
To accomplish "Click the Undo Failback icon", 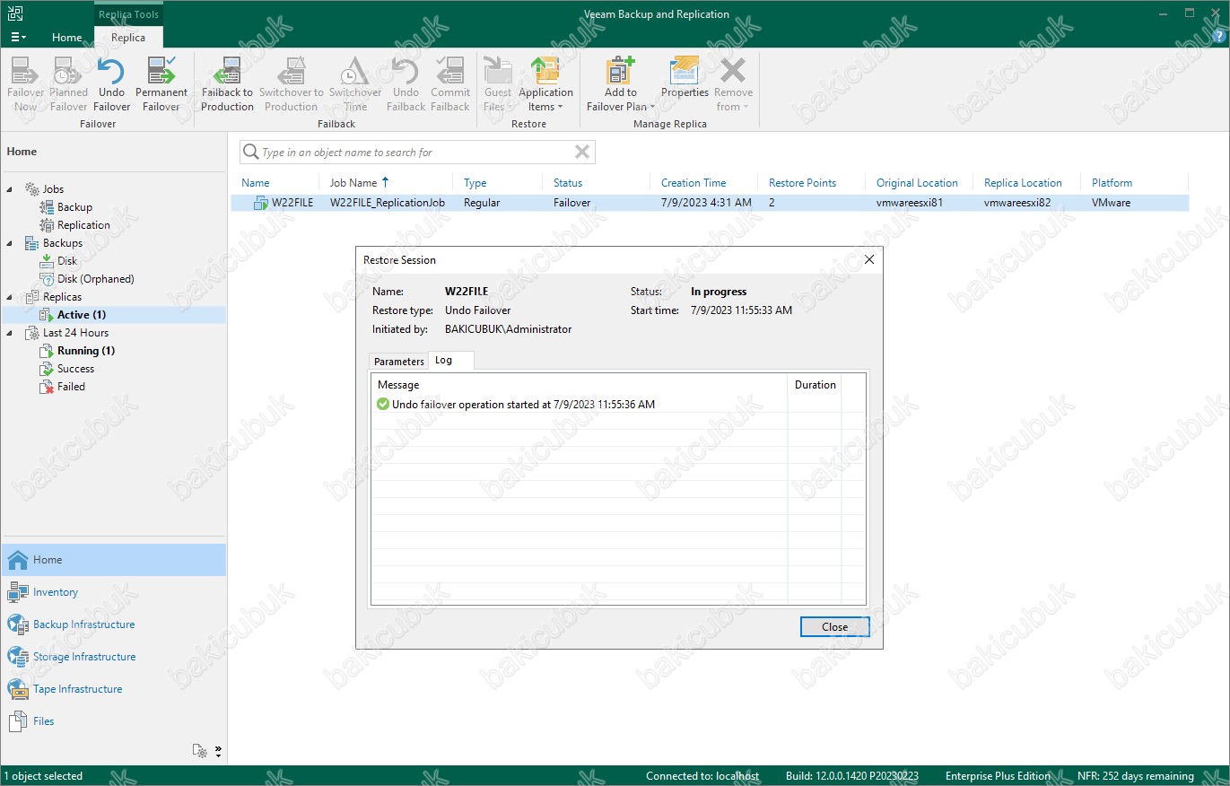I will (406, 85).
